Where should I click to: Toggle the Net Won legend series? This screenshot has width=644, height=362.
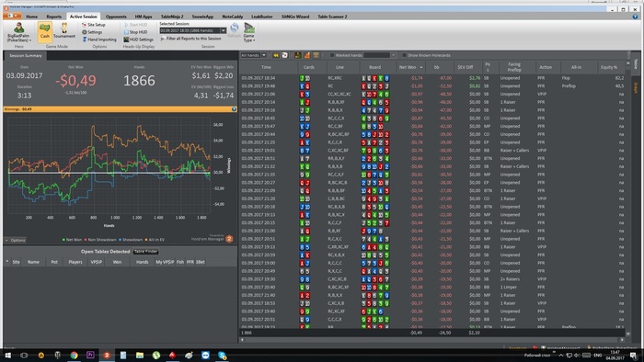[x=73, y=240]
